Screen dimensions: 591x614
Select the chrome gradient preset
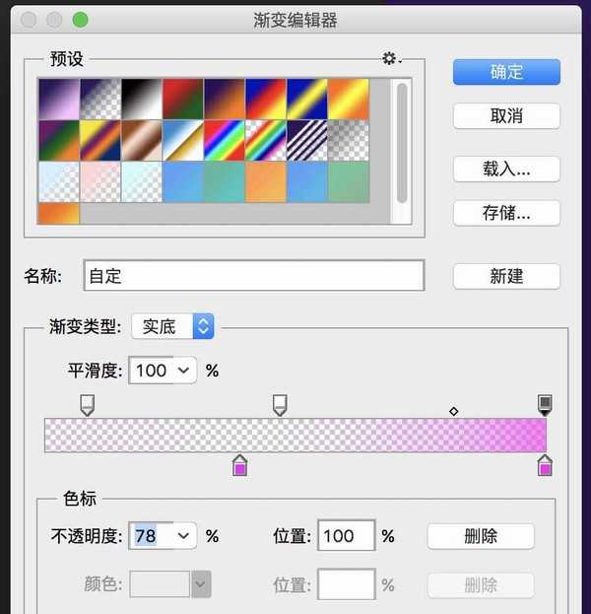point(183,141)
